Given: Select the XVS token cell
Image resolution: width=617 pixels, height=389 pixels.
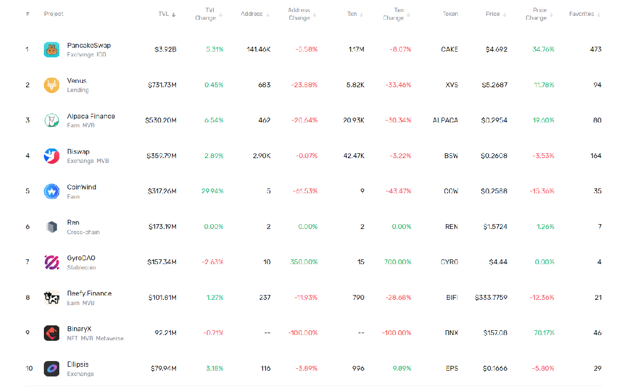Looking at the screenshot, I should [x=452, y=85].
